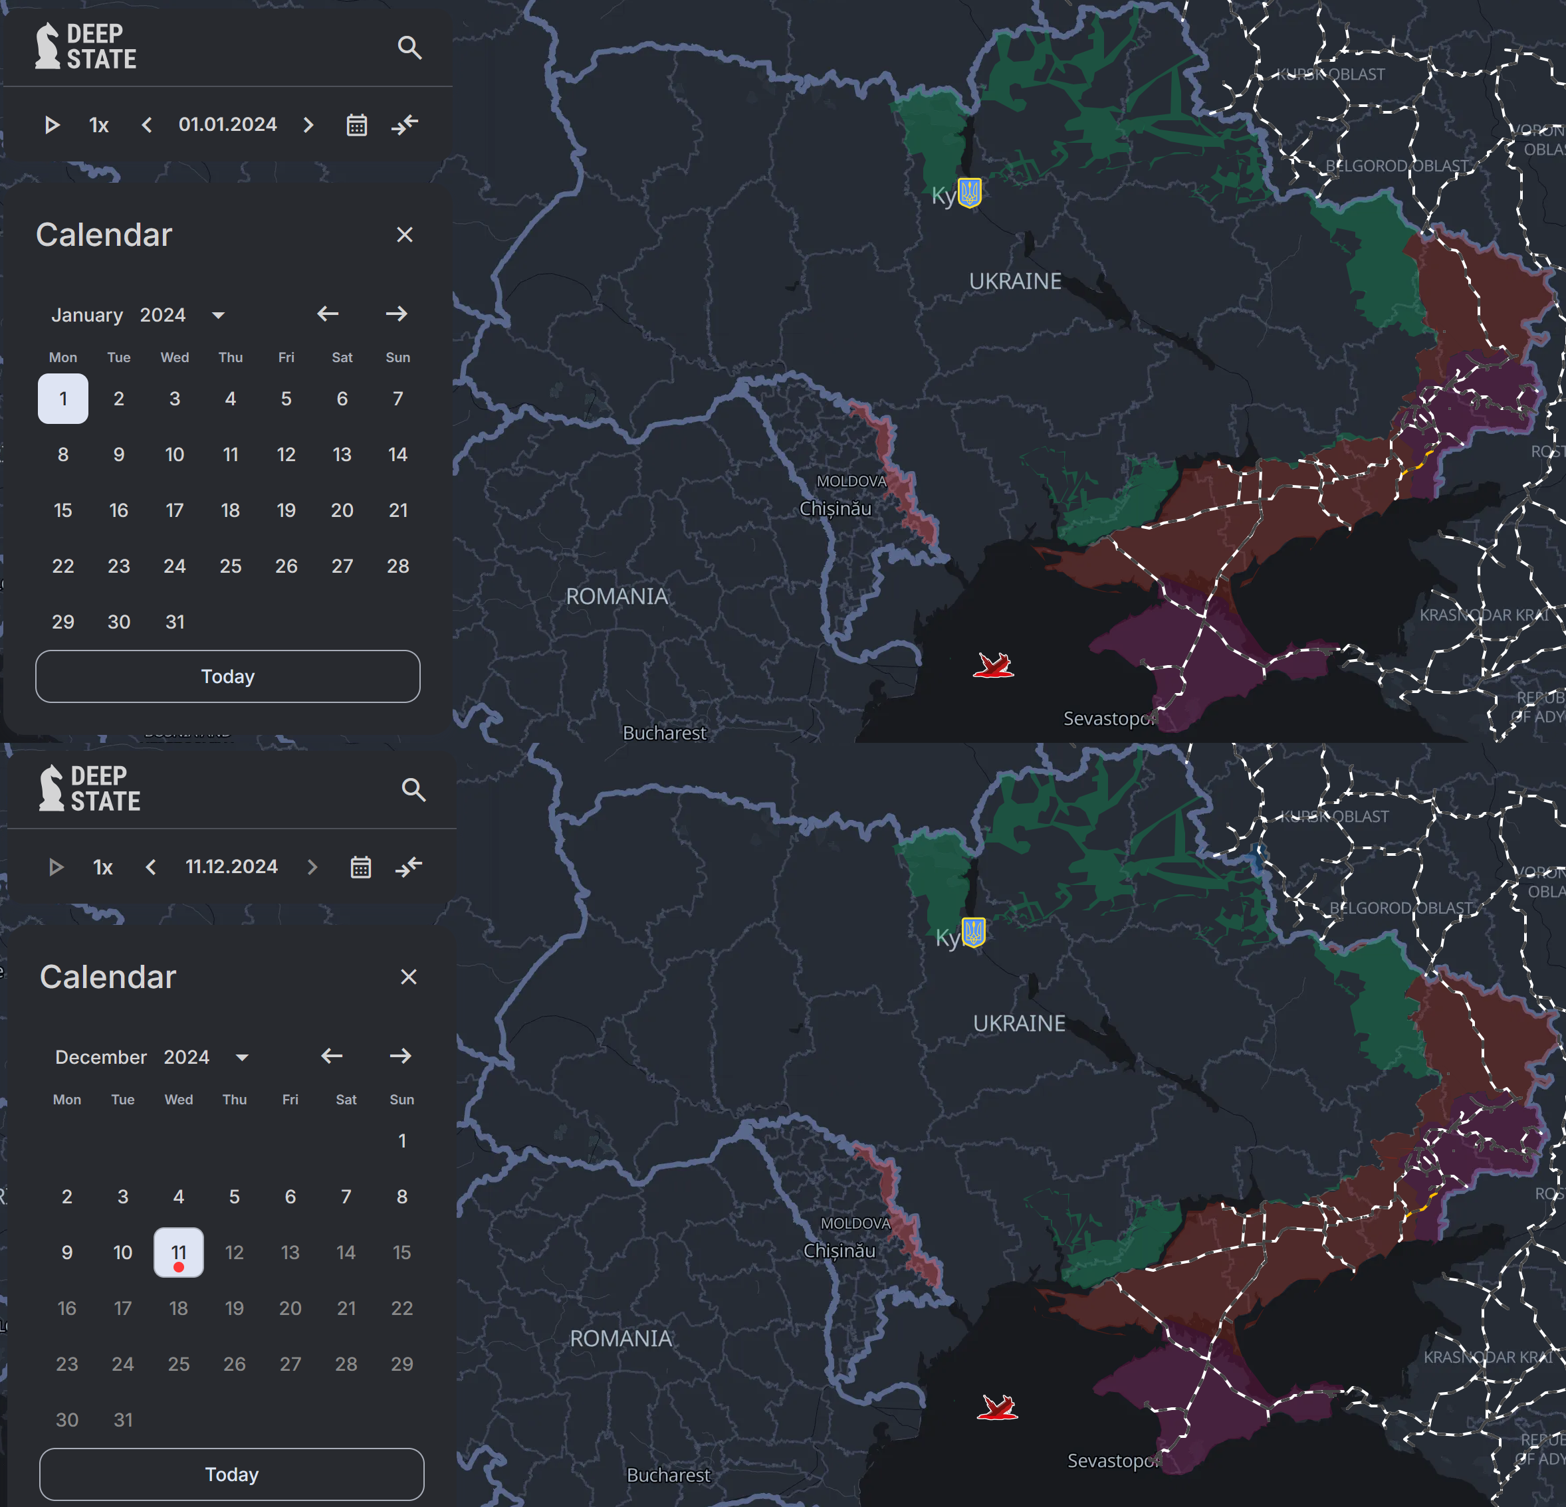Click red warship marker on bottom map
This screenshot has width=1566, height=1507.
997,1407
